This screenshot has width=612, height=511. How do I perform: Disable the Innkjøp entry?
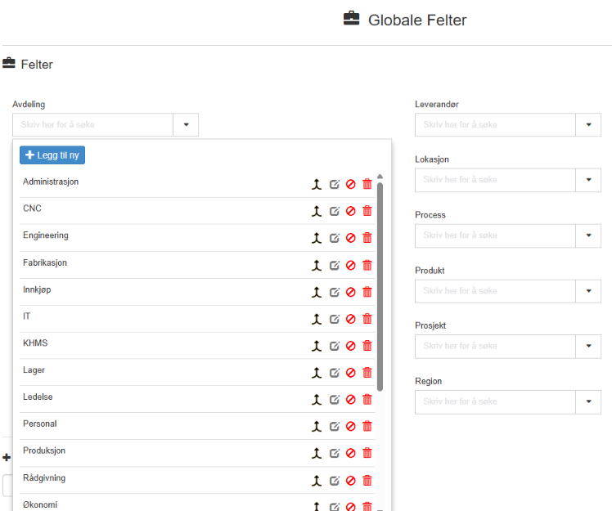[x=351, y=292]
